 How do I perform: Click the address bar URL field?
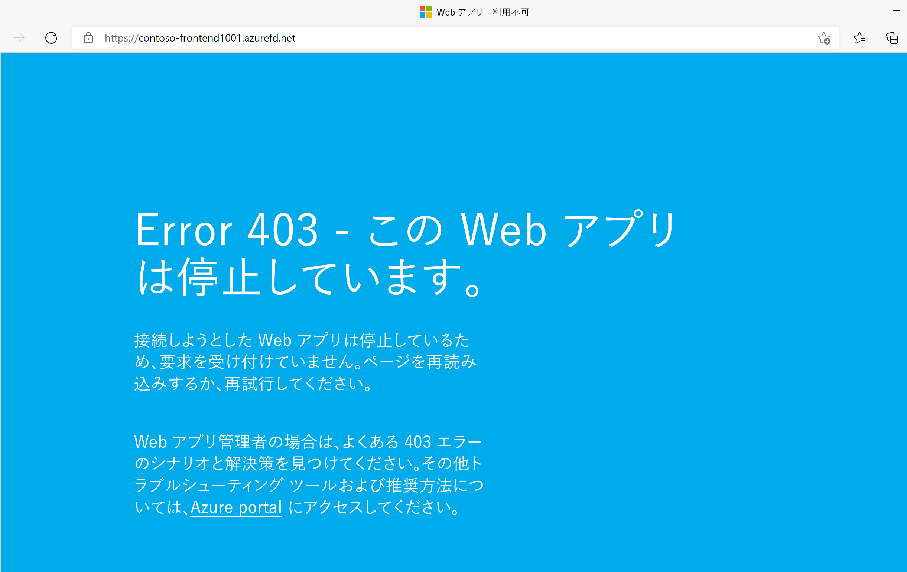455,37
